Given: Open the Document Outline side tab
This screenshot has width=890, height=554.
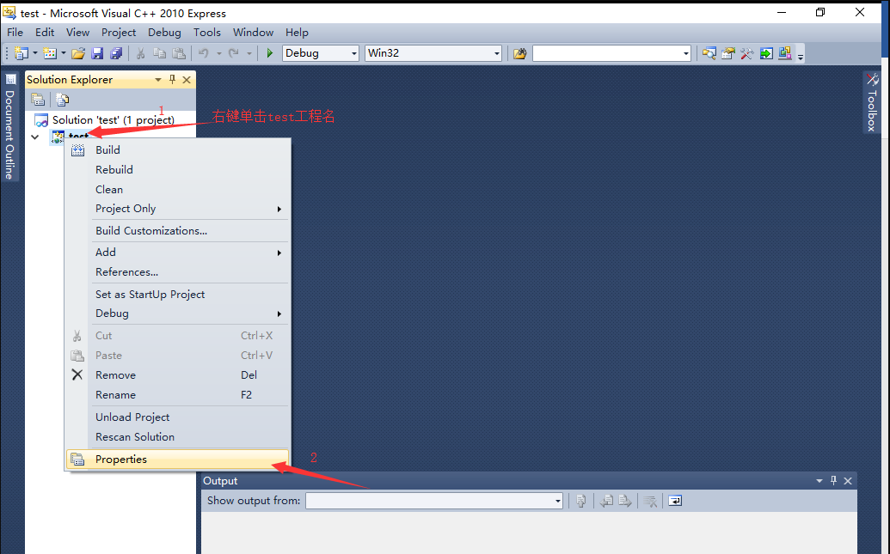Looking at the screenshot, I should click(9, 127).
